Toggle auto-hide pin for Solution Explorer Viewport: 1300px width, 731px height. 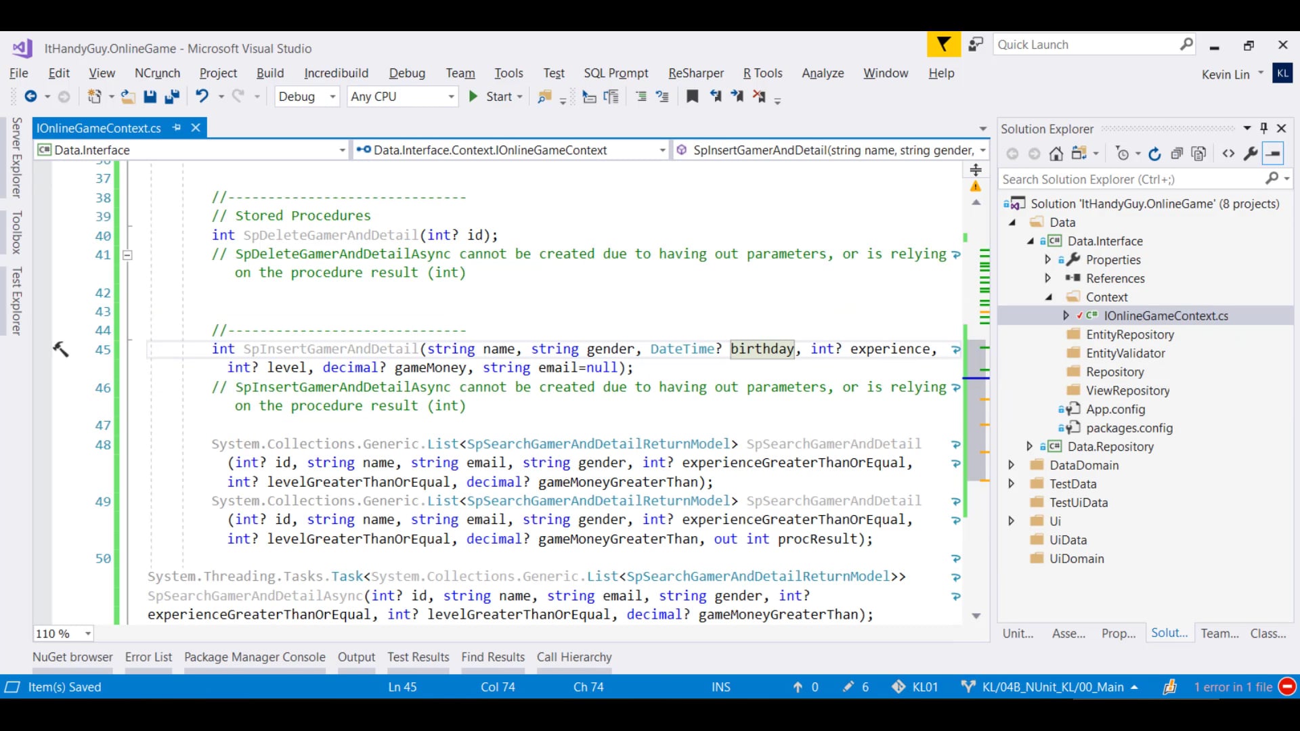(x=1263, y=128)
